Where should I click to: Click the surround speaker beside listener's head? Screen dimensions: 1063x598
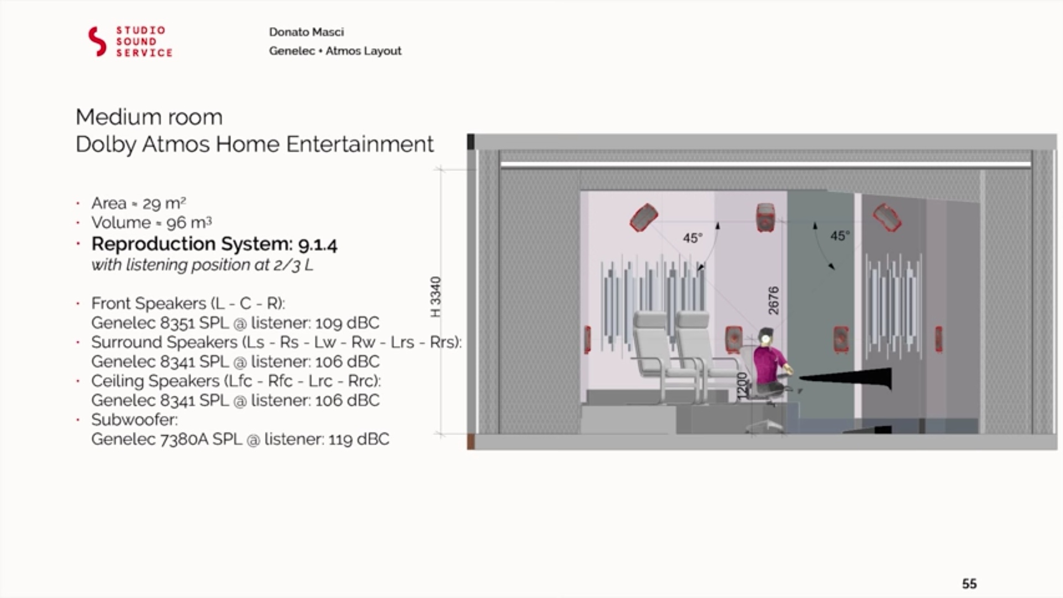pyautogui.click(x=734, y=340)
